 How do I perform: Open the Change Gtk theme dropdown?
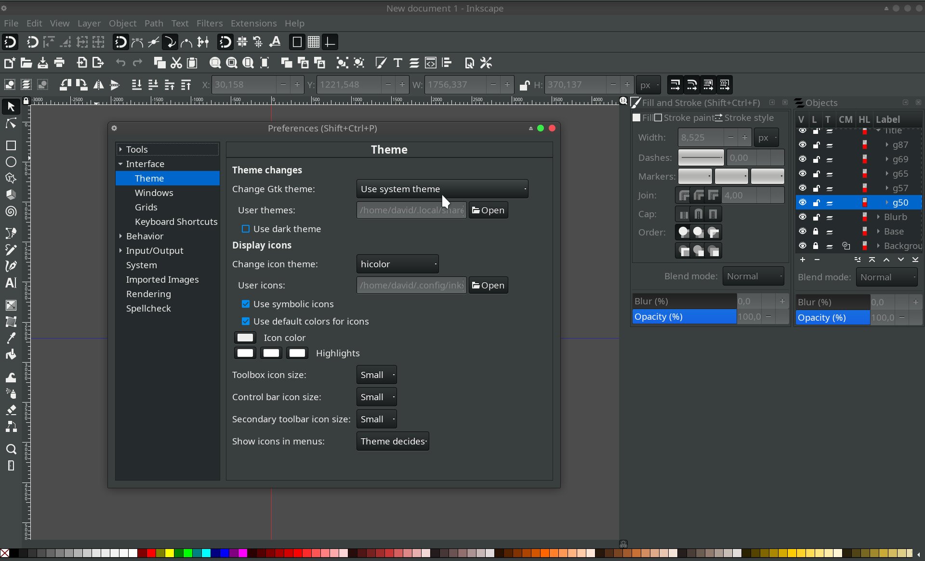(x=442, y=189)
